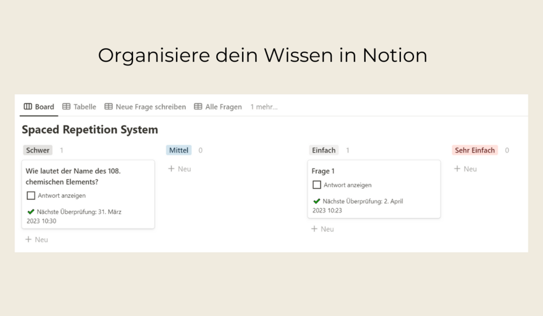Click the table icon beside Tabelle
This screenshot has width=543, height=316.
pyautogui.click(x=66, y=106)
